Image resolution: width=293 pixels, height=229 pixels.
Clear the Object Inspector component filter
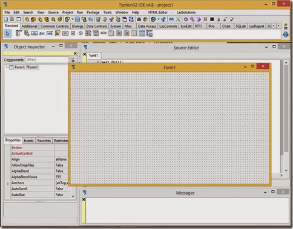(x=72, y=60)
